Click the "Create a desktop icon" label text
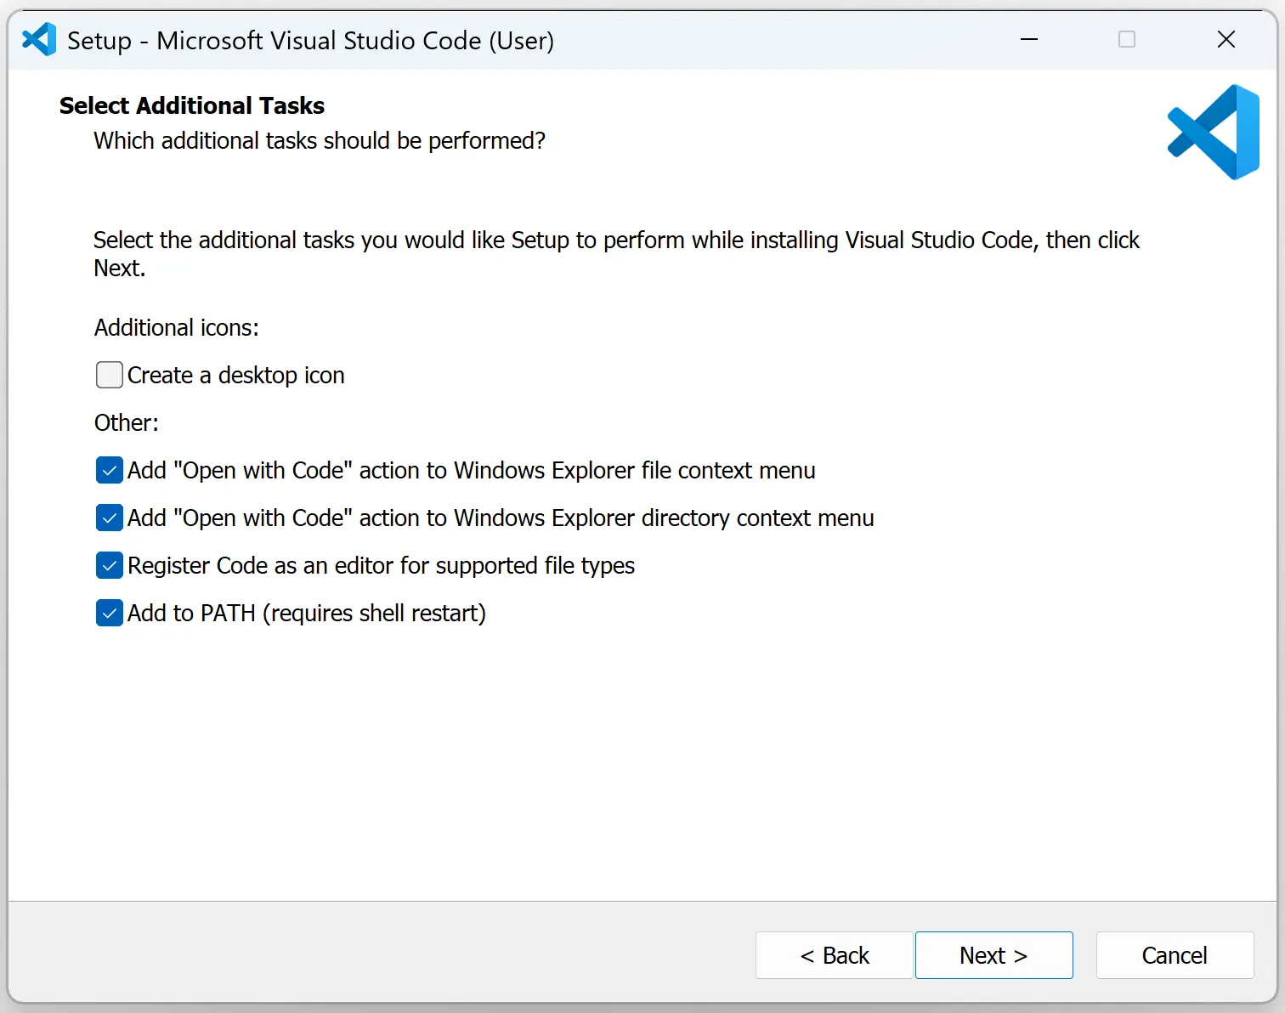 [x=236, y=376]
